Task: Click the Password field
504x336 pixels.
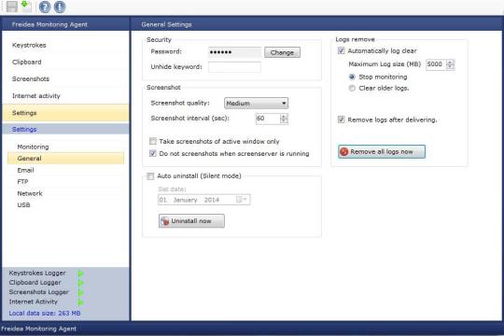Action: (x=234, y=52)
